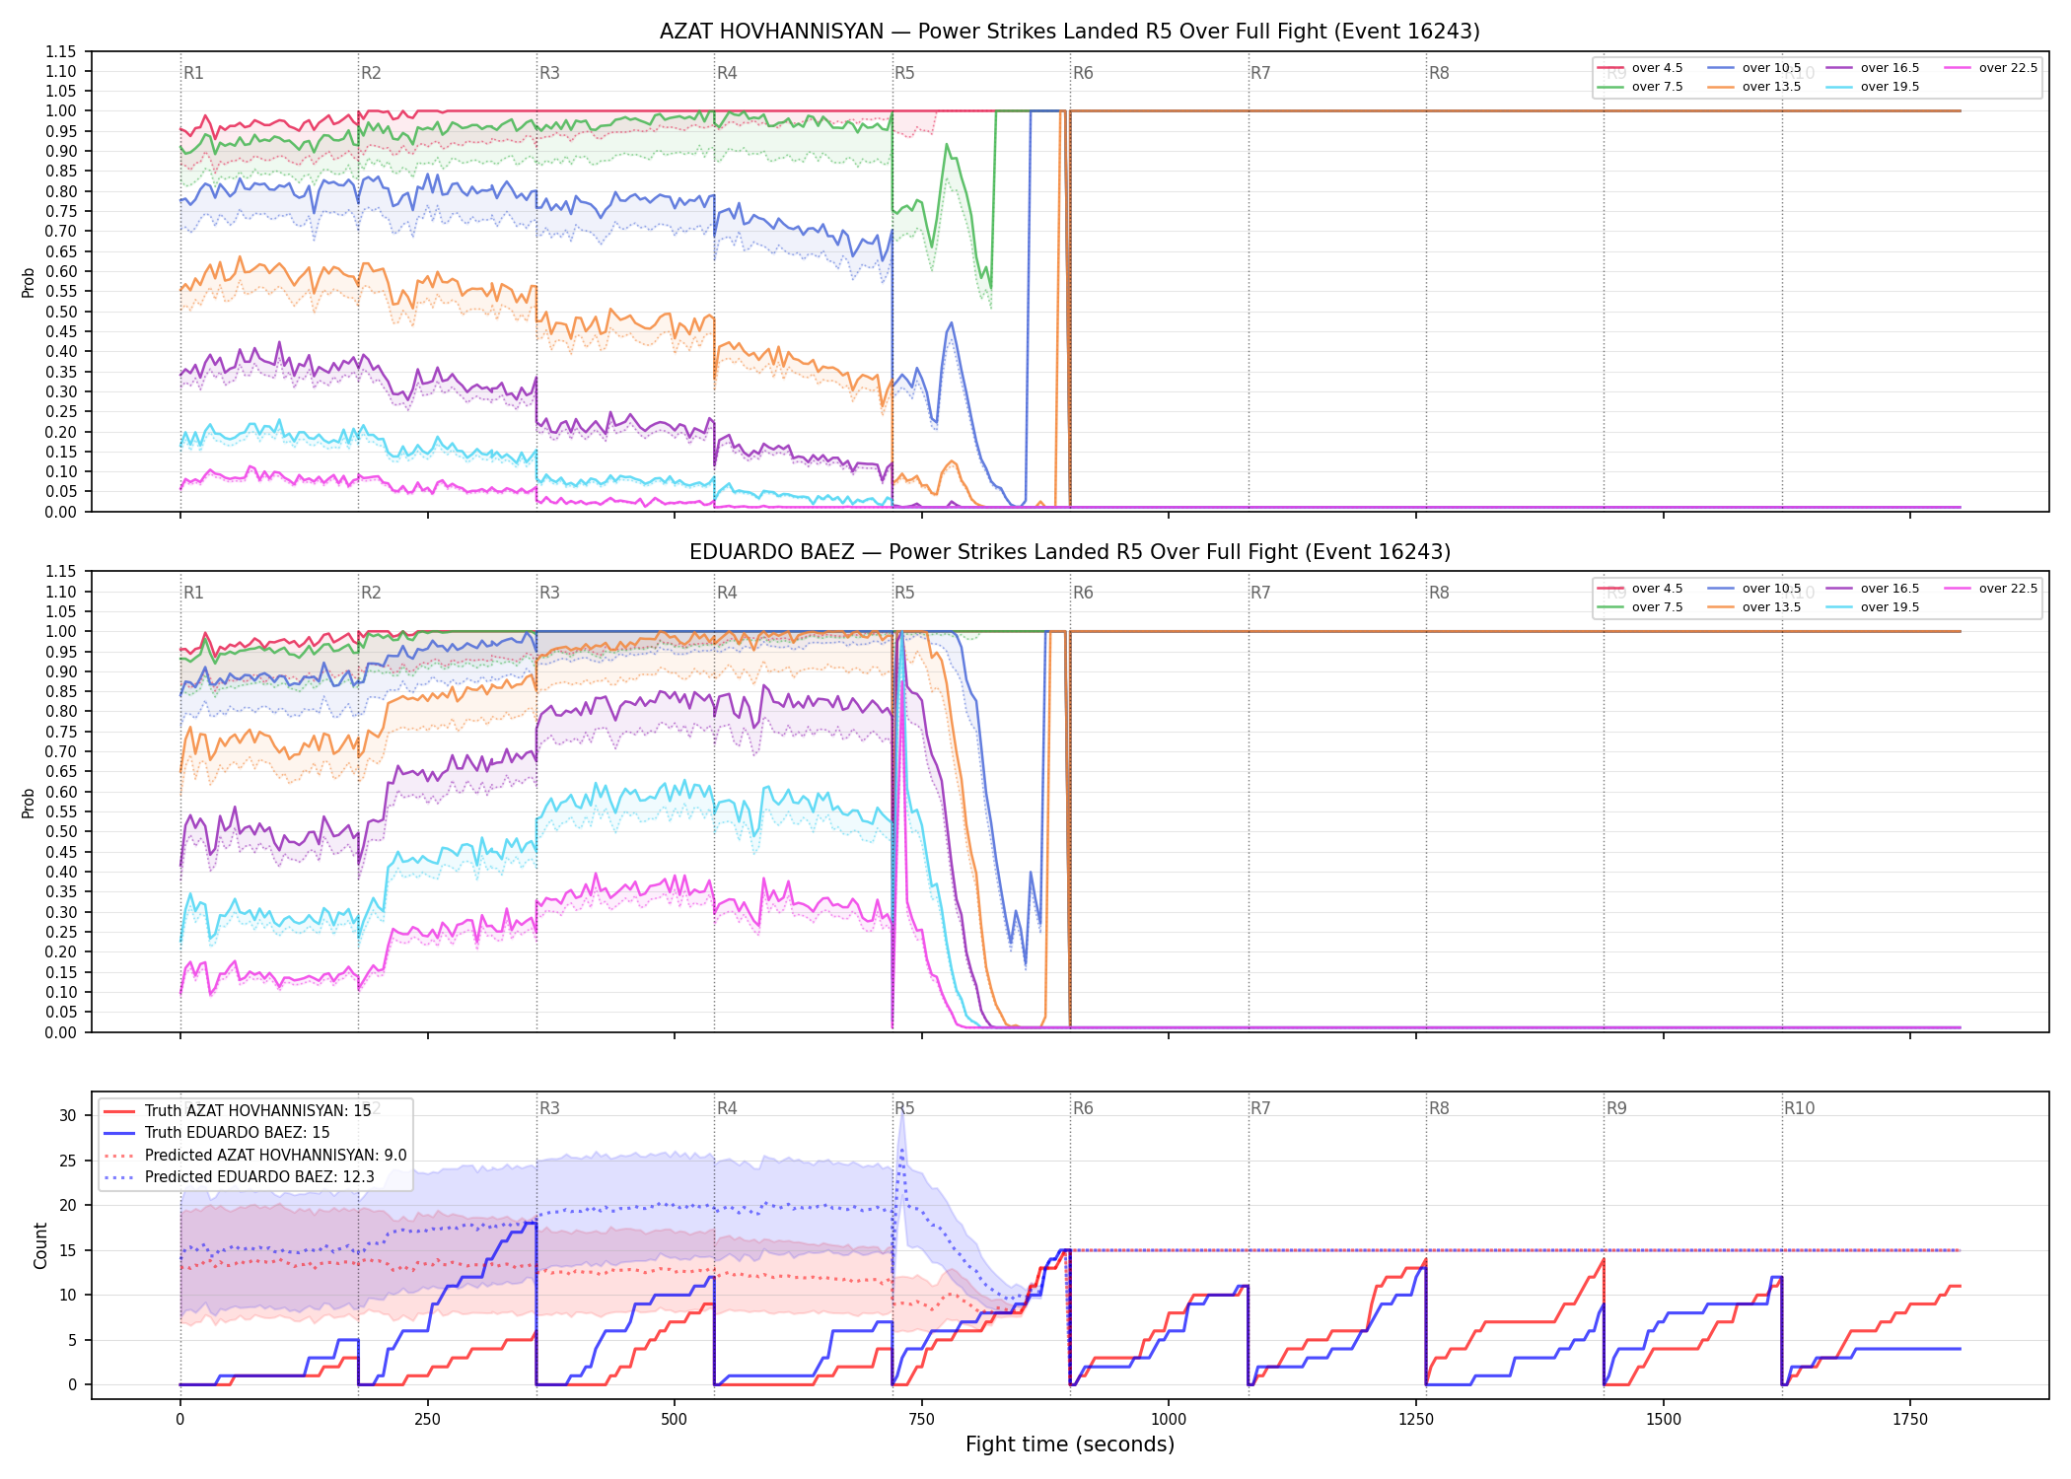This screenshot has height=1479, width=2071.
Task: Select 'over 4.5' label in Hovhannisyan legend
Action: [1657, 68]
